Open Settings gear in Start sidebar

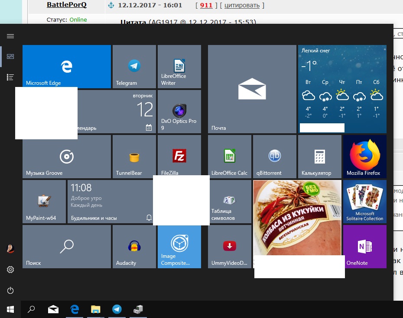(x=10, y=270)
